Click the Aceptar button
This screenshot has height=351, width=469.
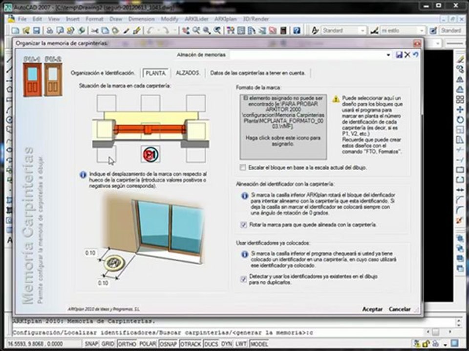point(372,309)
